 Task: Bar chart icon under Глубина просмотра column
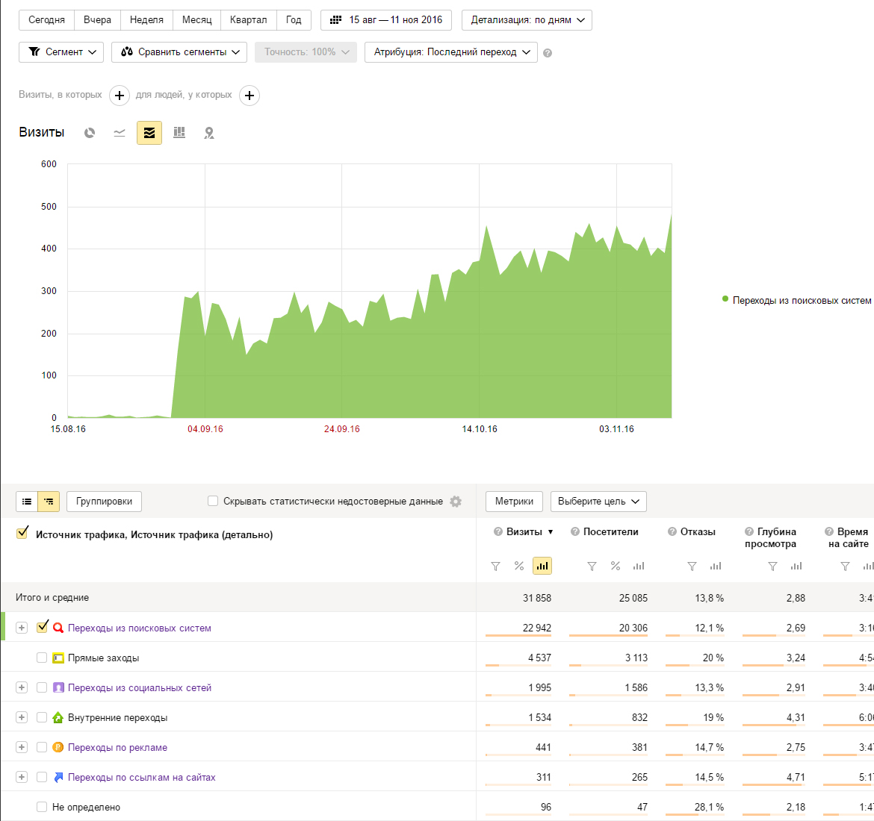[796, 566]
